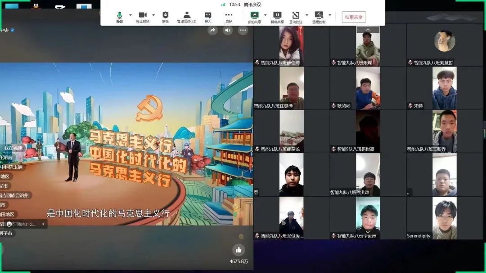This screenshot has width=486, height=273.
Task: Click the 我在福建 live comment
Action: 13,148
